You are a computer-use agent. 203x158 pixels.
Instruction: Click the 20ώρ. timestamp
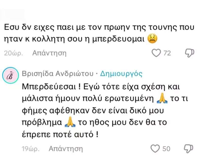[x=14, y=53]
